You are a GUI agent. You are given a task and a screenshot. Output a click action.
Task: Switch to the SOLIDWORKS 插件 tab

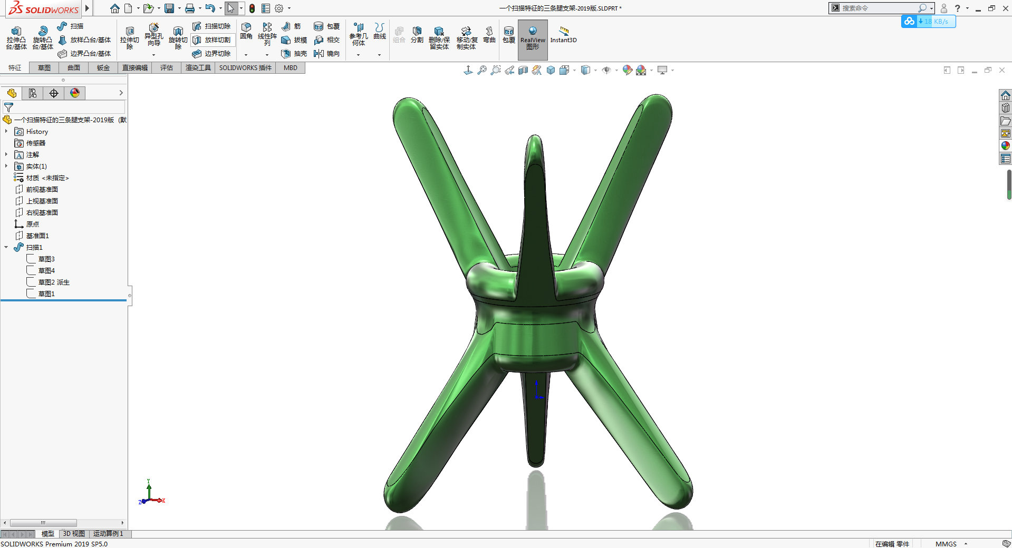coord(245,68)
